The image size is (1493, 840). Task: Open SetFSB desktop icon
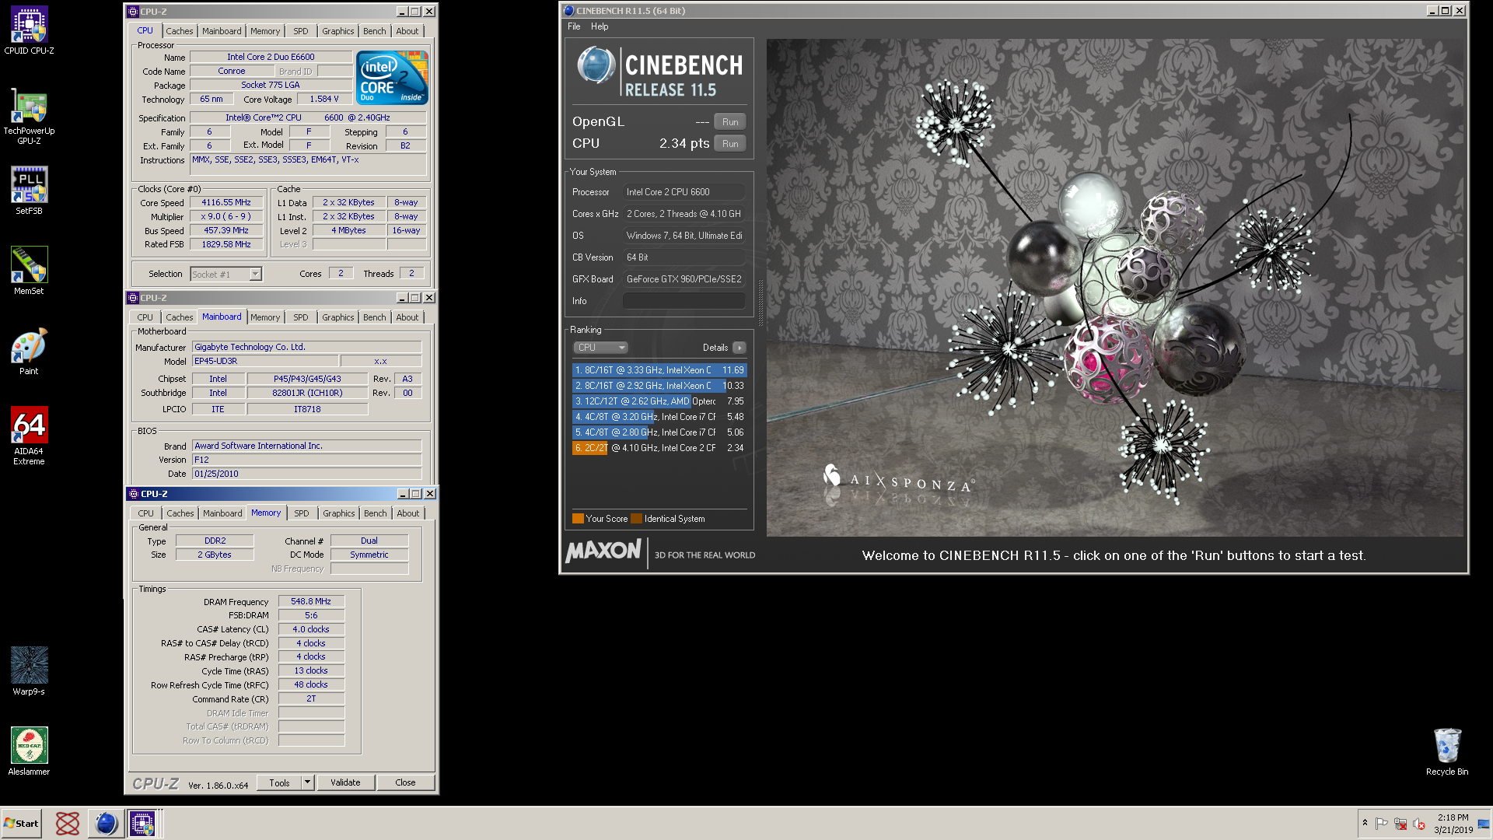(x=29, y=191)
